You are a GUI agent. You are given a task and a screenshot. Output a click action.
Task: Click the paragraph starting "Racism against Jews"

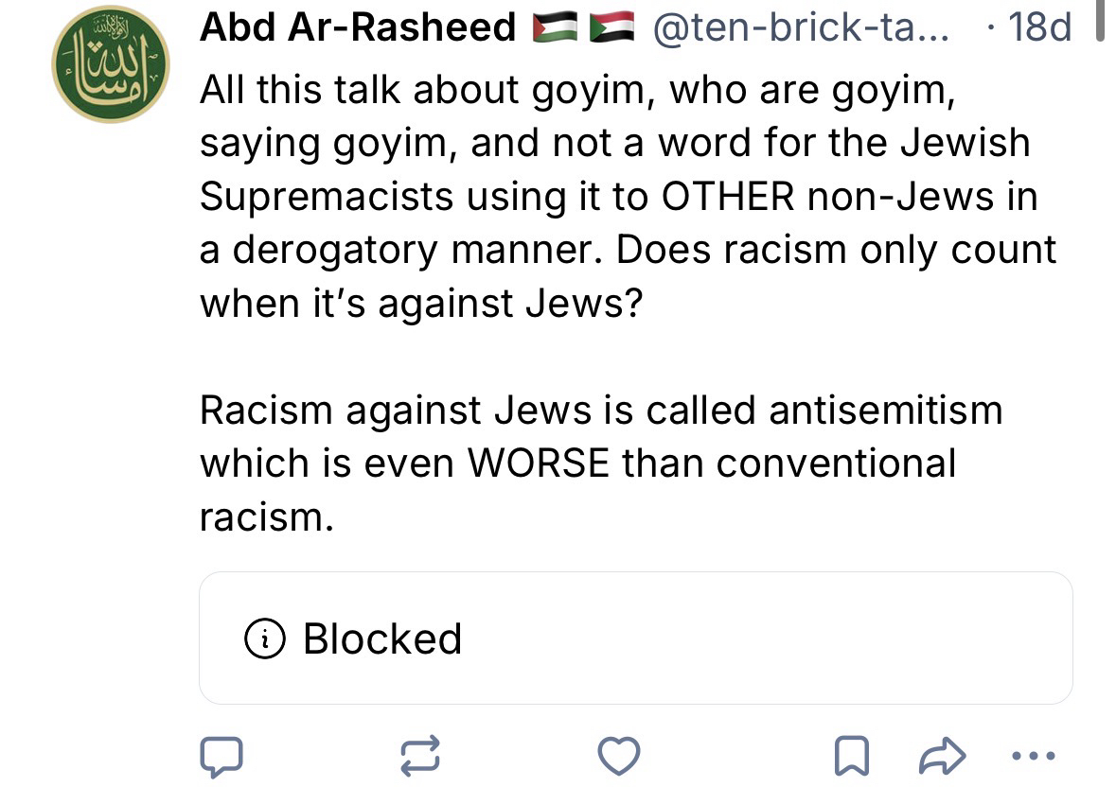pos(600,463)
